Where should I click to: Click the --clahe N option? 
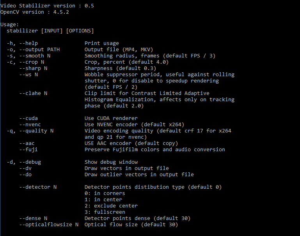33,93
